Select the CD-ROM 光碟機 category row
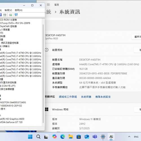The height and width of the screenshot is (141, 141). tap(8, 20)
